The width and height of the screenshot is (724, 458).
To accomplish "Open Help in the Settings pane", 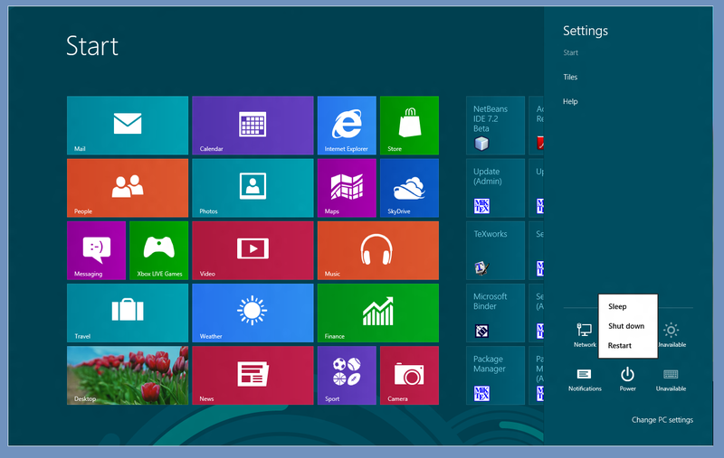I will pos(570,101).
